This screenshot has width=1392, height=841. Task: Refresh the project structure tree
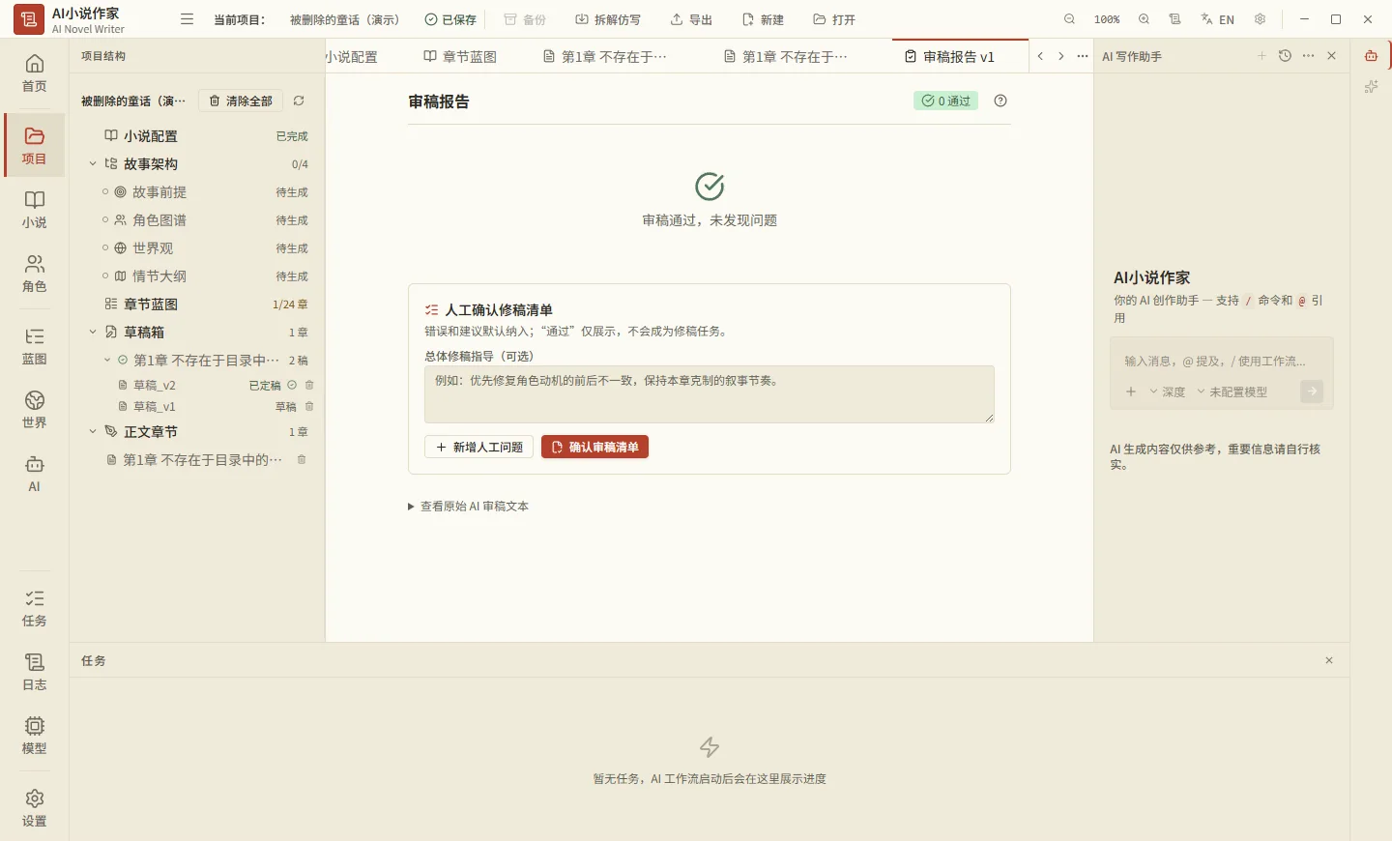[299, 101]
